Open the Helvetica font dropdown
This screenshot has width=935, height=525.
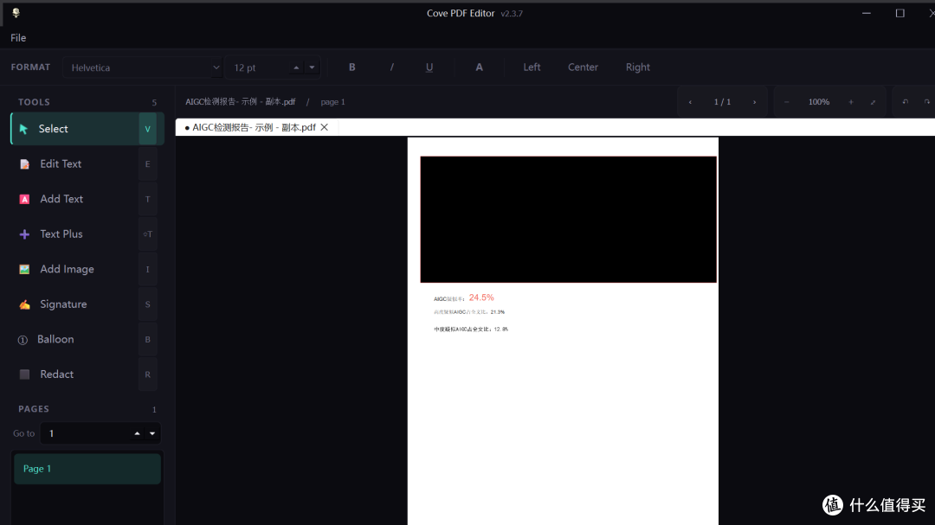tap(143, 67)
